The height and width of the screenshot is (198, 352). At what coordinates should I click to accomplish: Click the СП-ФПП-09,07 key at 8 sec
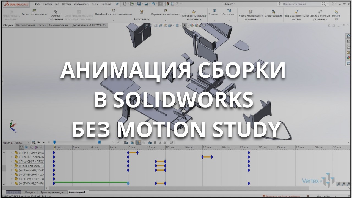point(128,152)
